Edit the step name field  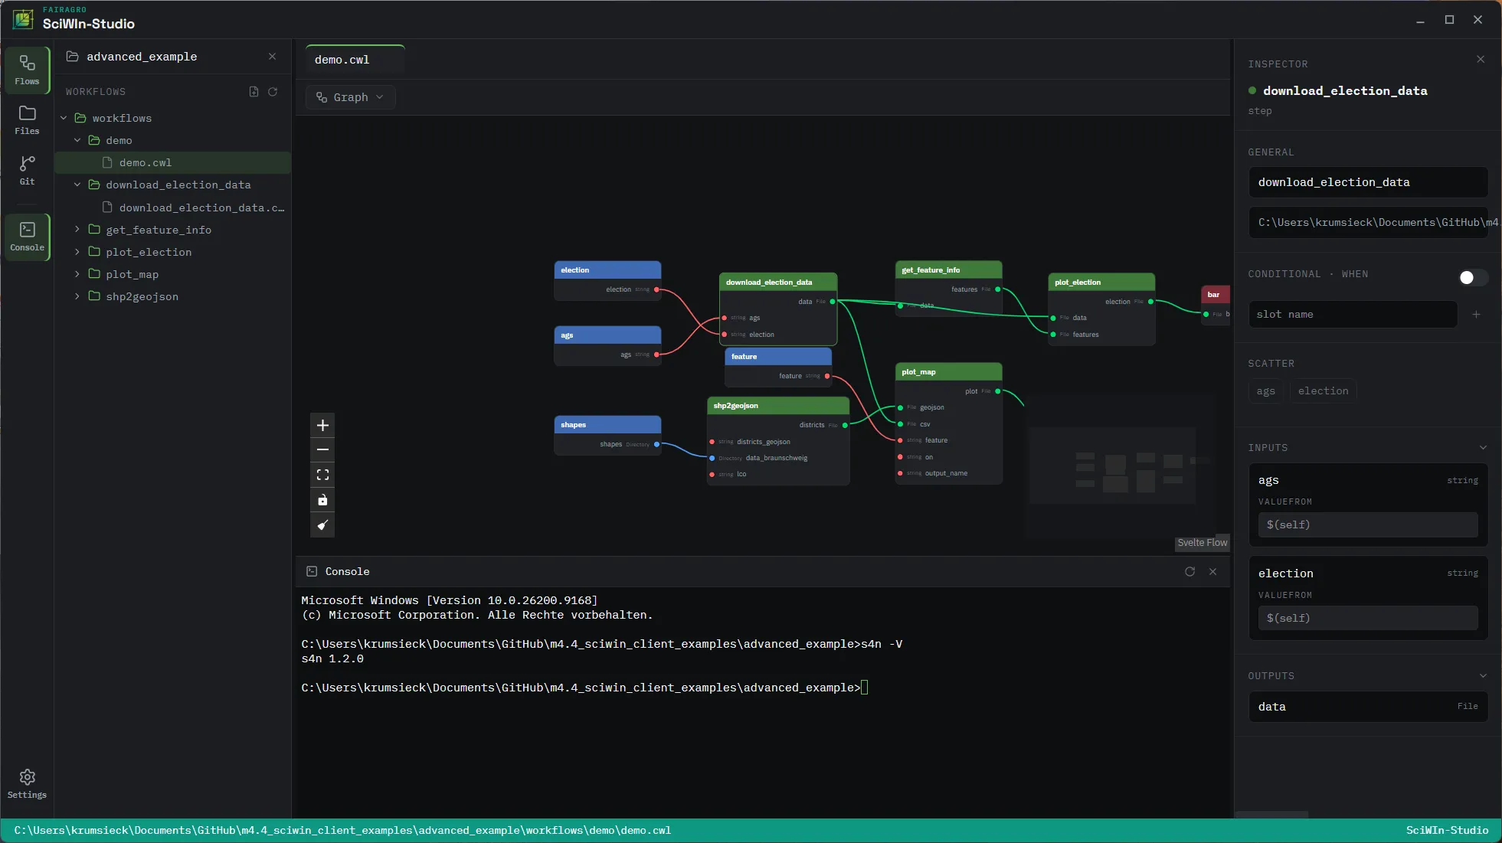point(1368,182)
